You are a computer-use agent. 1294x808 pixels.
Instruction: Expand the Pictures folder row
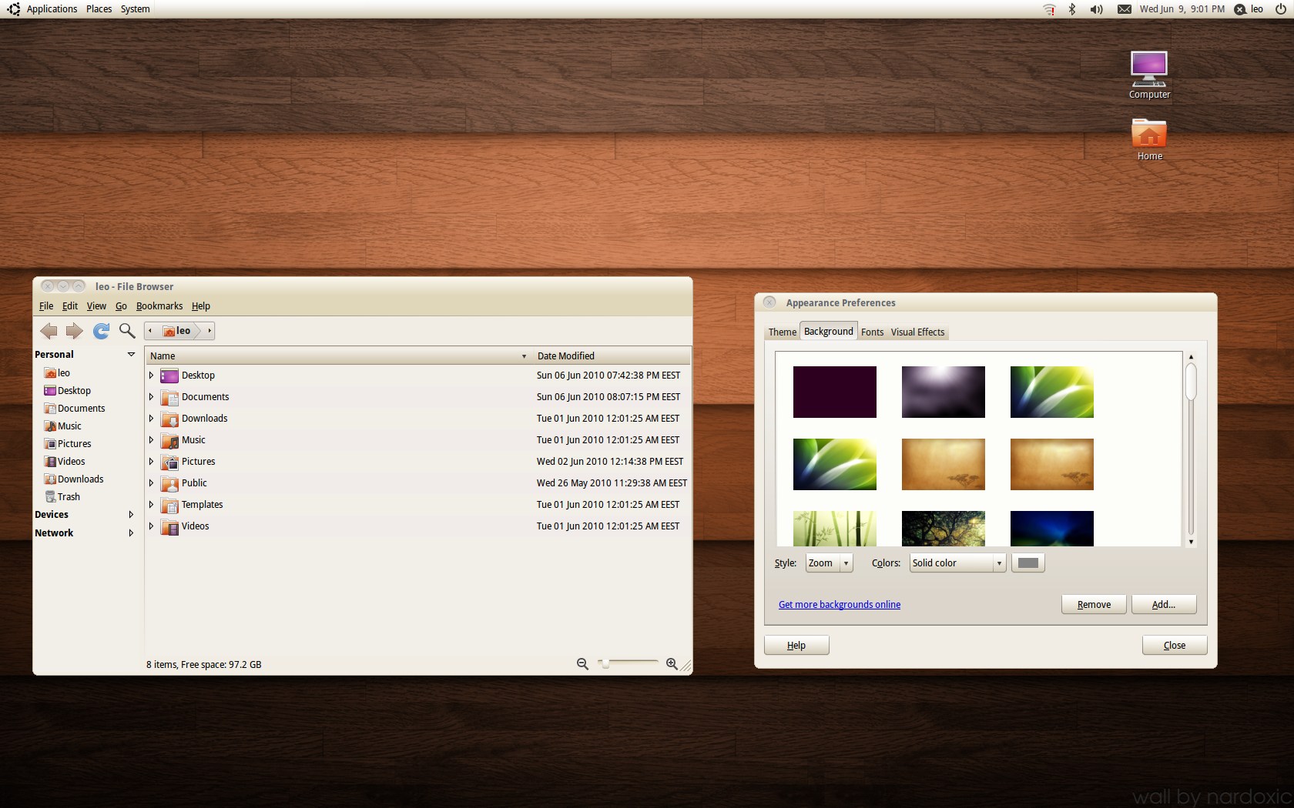(151, 462)
